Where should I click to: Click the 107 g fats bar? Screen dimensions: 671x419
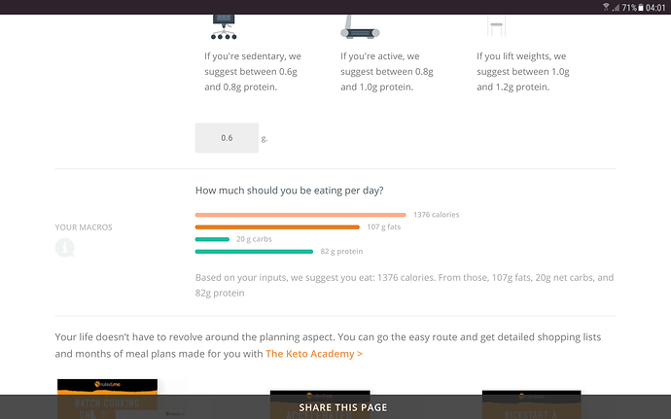[x=277, y=227]
